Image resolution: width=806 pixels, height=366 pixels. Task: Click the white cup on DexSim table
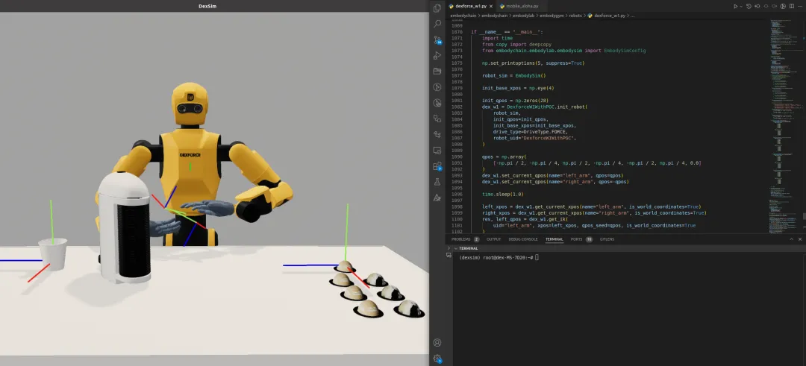pos(53,253)
